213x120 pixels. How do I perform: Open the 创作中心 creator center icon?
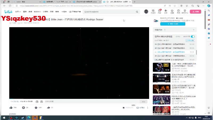point(185,11)
